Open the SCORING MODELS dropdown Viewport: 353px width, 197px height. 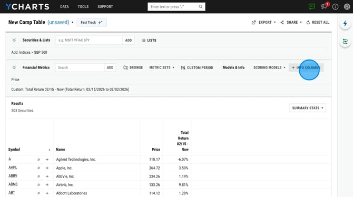click(x=269, y=67)
